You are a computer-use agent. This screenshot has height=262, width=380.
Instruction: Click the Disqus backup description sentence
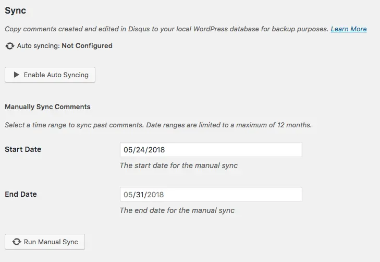pyautogui.click(x=167, y=29)
